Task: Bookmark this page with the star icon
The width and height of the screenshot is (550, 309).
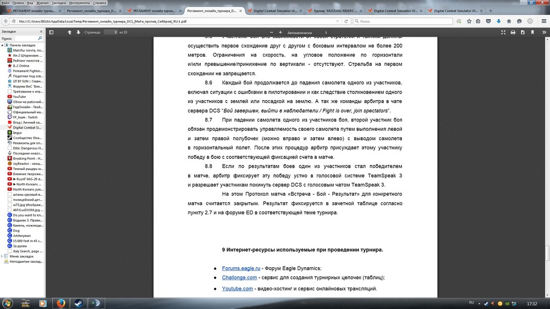Action: pyautogui.click(x=469, y=21)
